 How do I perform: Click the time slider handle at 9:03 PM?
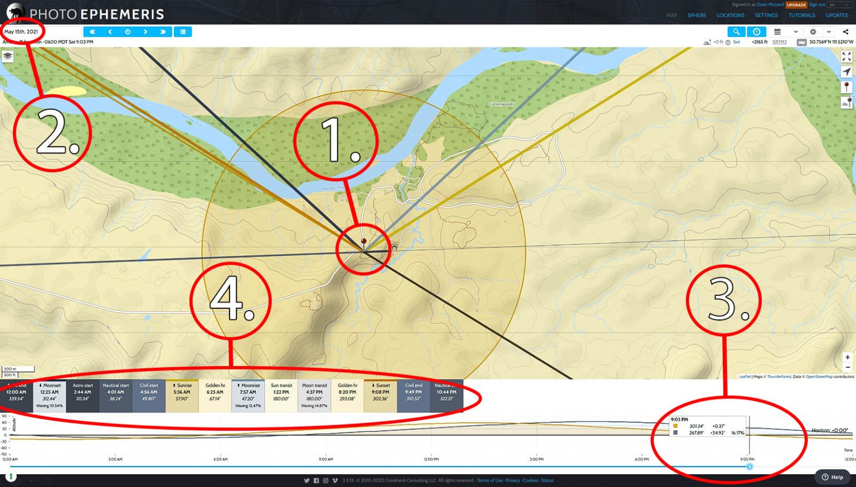(750, 466)
